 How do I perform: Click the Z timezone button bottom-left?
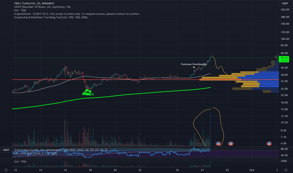tap(6, 170)
